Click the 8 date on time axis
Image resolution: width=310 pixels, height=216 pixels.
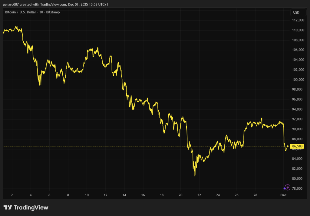68,195
